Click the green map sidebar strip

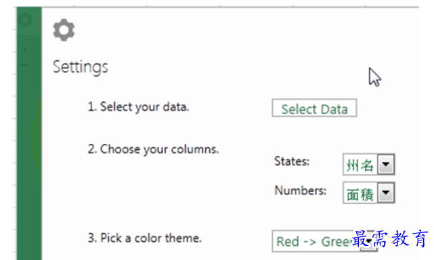(x=29, y=134)
